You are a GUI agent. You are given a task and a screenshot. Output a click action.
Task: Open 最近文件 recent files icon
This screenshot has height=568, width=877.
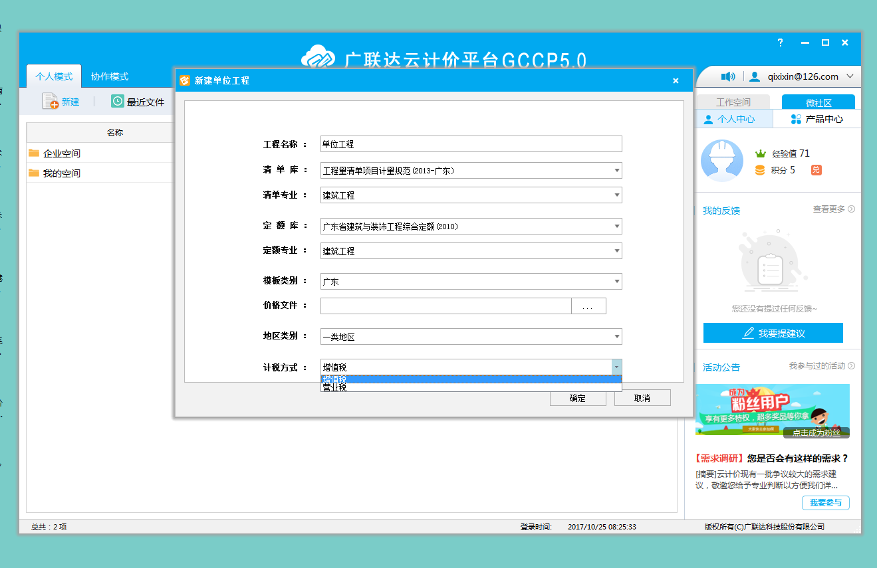point(118,101)
